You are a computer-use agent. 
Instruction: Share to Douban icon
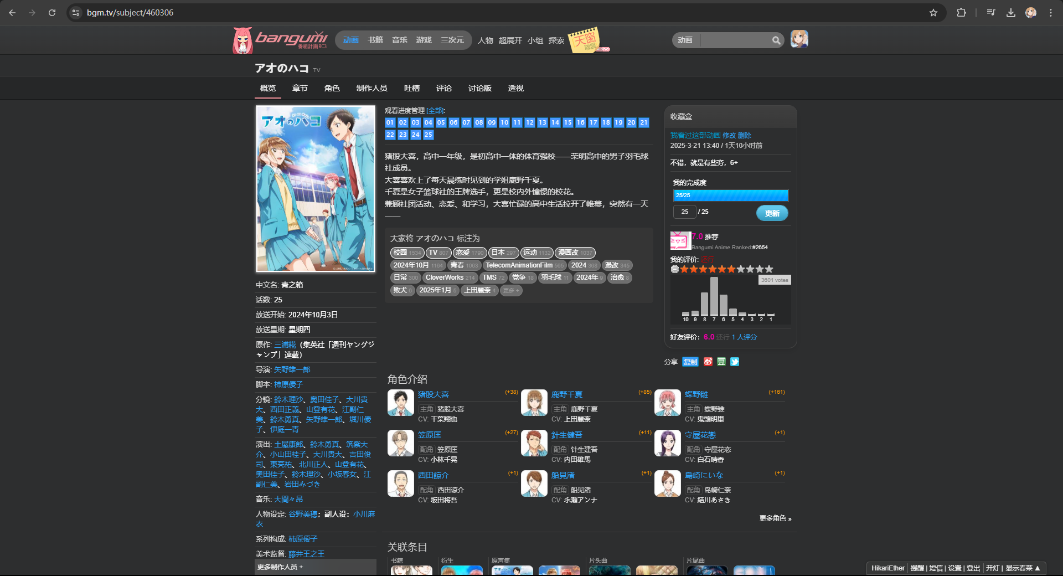[721, 362]
